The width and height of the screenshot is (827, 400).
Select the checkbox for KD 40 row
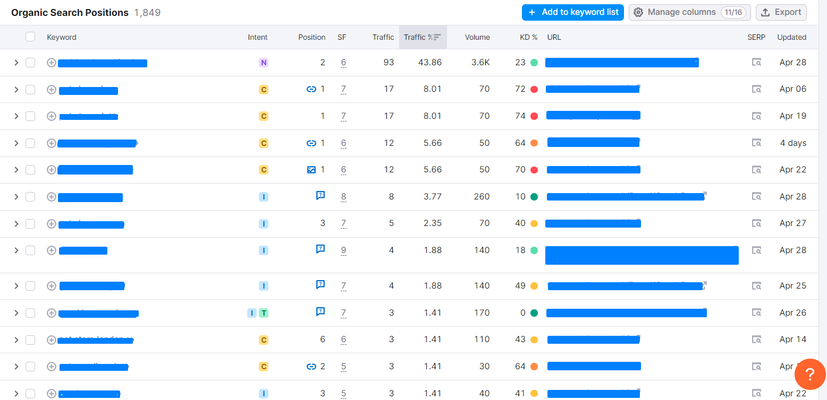pyautogui.click(x=30, y=224)
